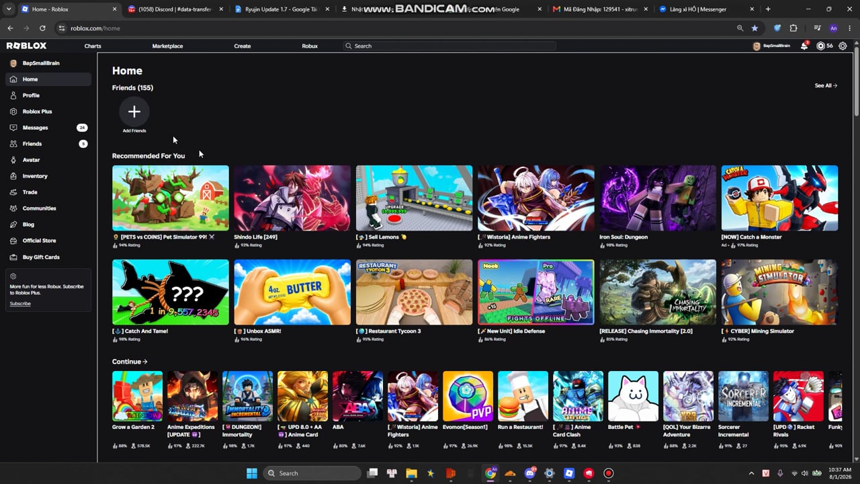This screenshot has width=860, height=484.
Task: Open the Shindo Life [249] game thumbnail
Action: coord(292,198)
